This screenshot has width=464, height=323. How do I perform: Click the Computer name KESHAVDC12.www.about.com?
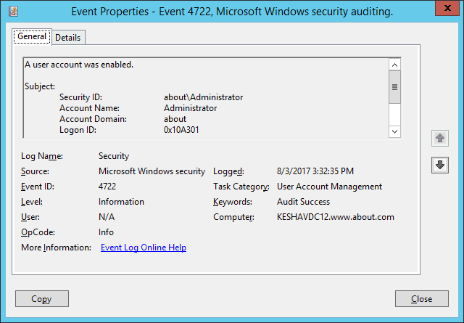[x=335, y=217]
